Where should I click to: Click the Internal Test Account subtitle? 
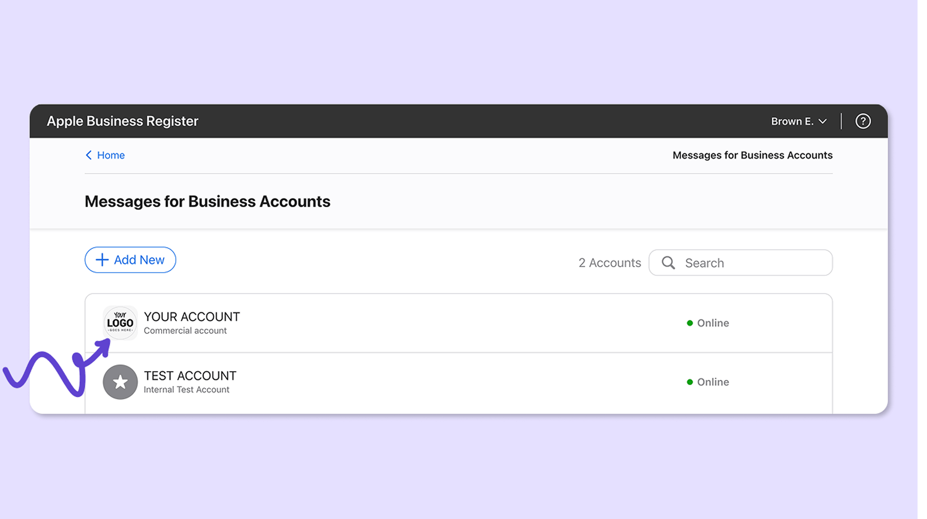coord(186,390)
